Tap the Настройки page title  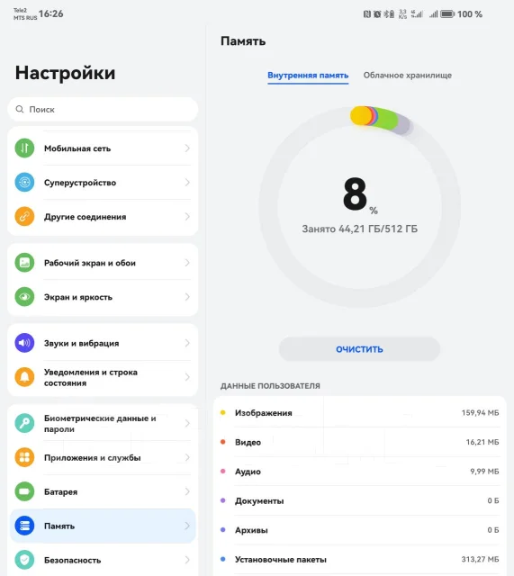[65, 73]
